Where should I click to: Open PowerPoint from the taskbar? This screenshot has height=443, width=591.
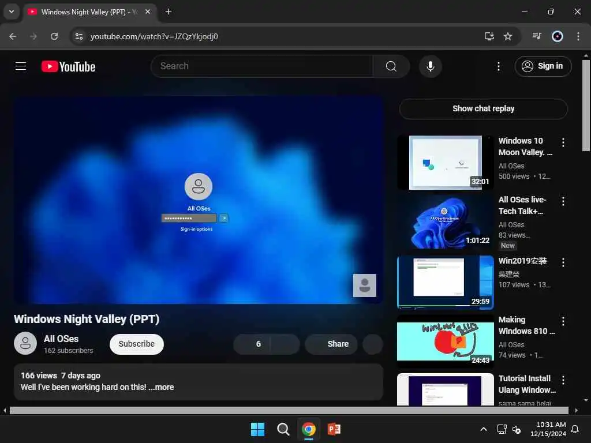334,429
